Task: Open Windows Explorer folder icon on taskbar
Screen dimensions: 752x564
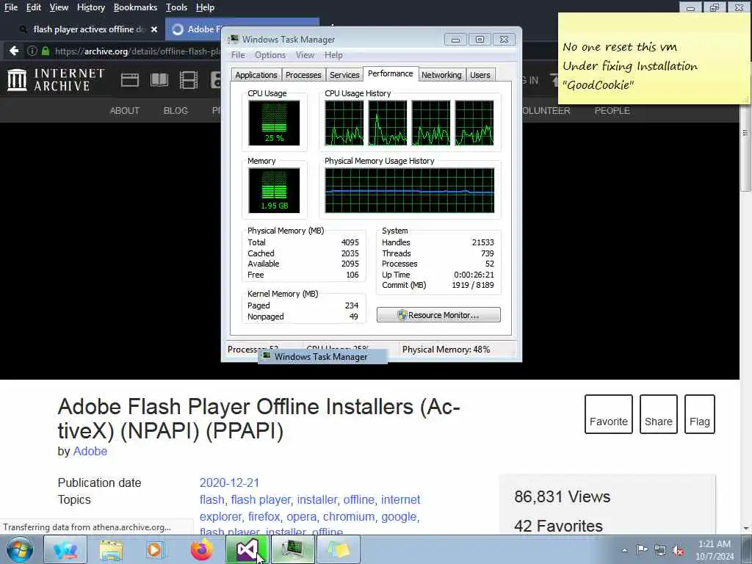Action: (x=112, y=549)
